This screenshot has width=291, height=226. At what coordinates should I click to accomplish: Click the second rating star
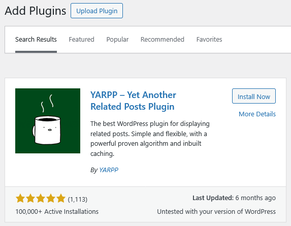click(x=30, y=199)
